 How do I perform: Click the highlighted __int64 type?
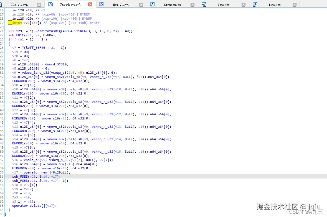pyautogui.click(x=15, y=23)
